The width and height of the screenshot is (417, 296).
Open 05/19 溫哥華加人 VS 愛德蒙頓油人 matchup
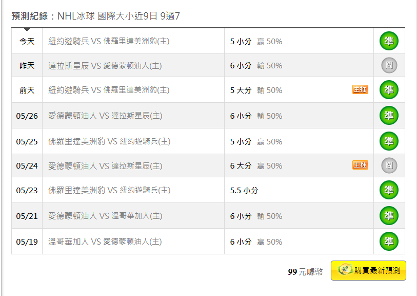pyautogui.click(x=105, y=242)
